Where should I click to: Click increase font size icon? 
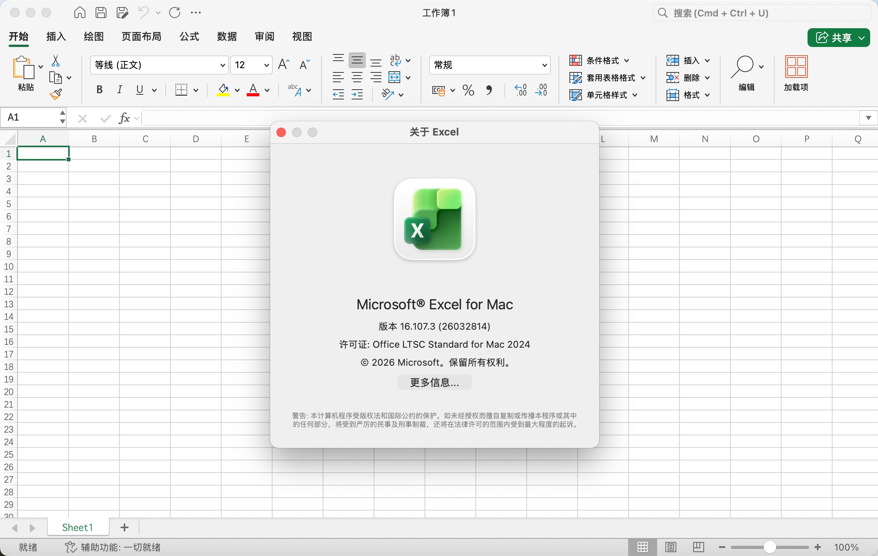[x=284, y=65]
